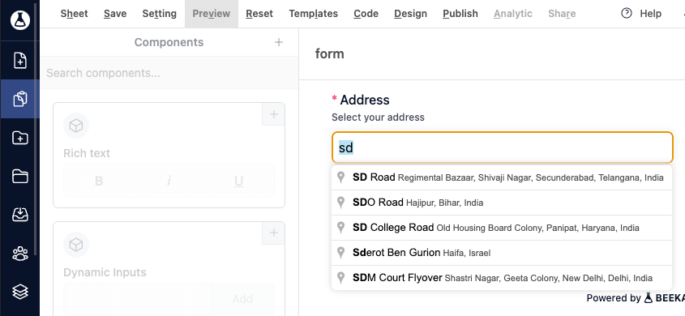Click the Powered by BEEKAI link
The image size is (685, 316).
tap(636, 298)
